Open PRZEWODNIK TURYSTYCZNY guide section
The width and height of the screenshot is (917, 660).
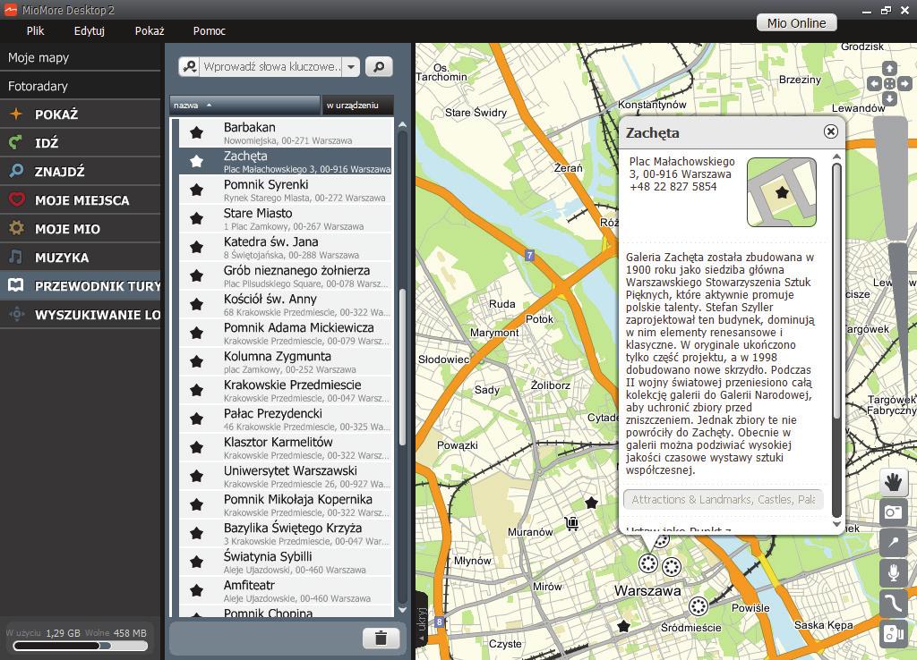tap(80, 286)
